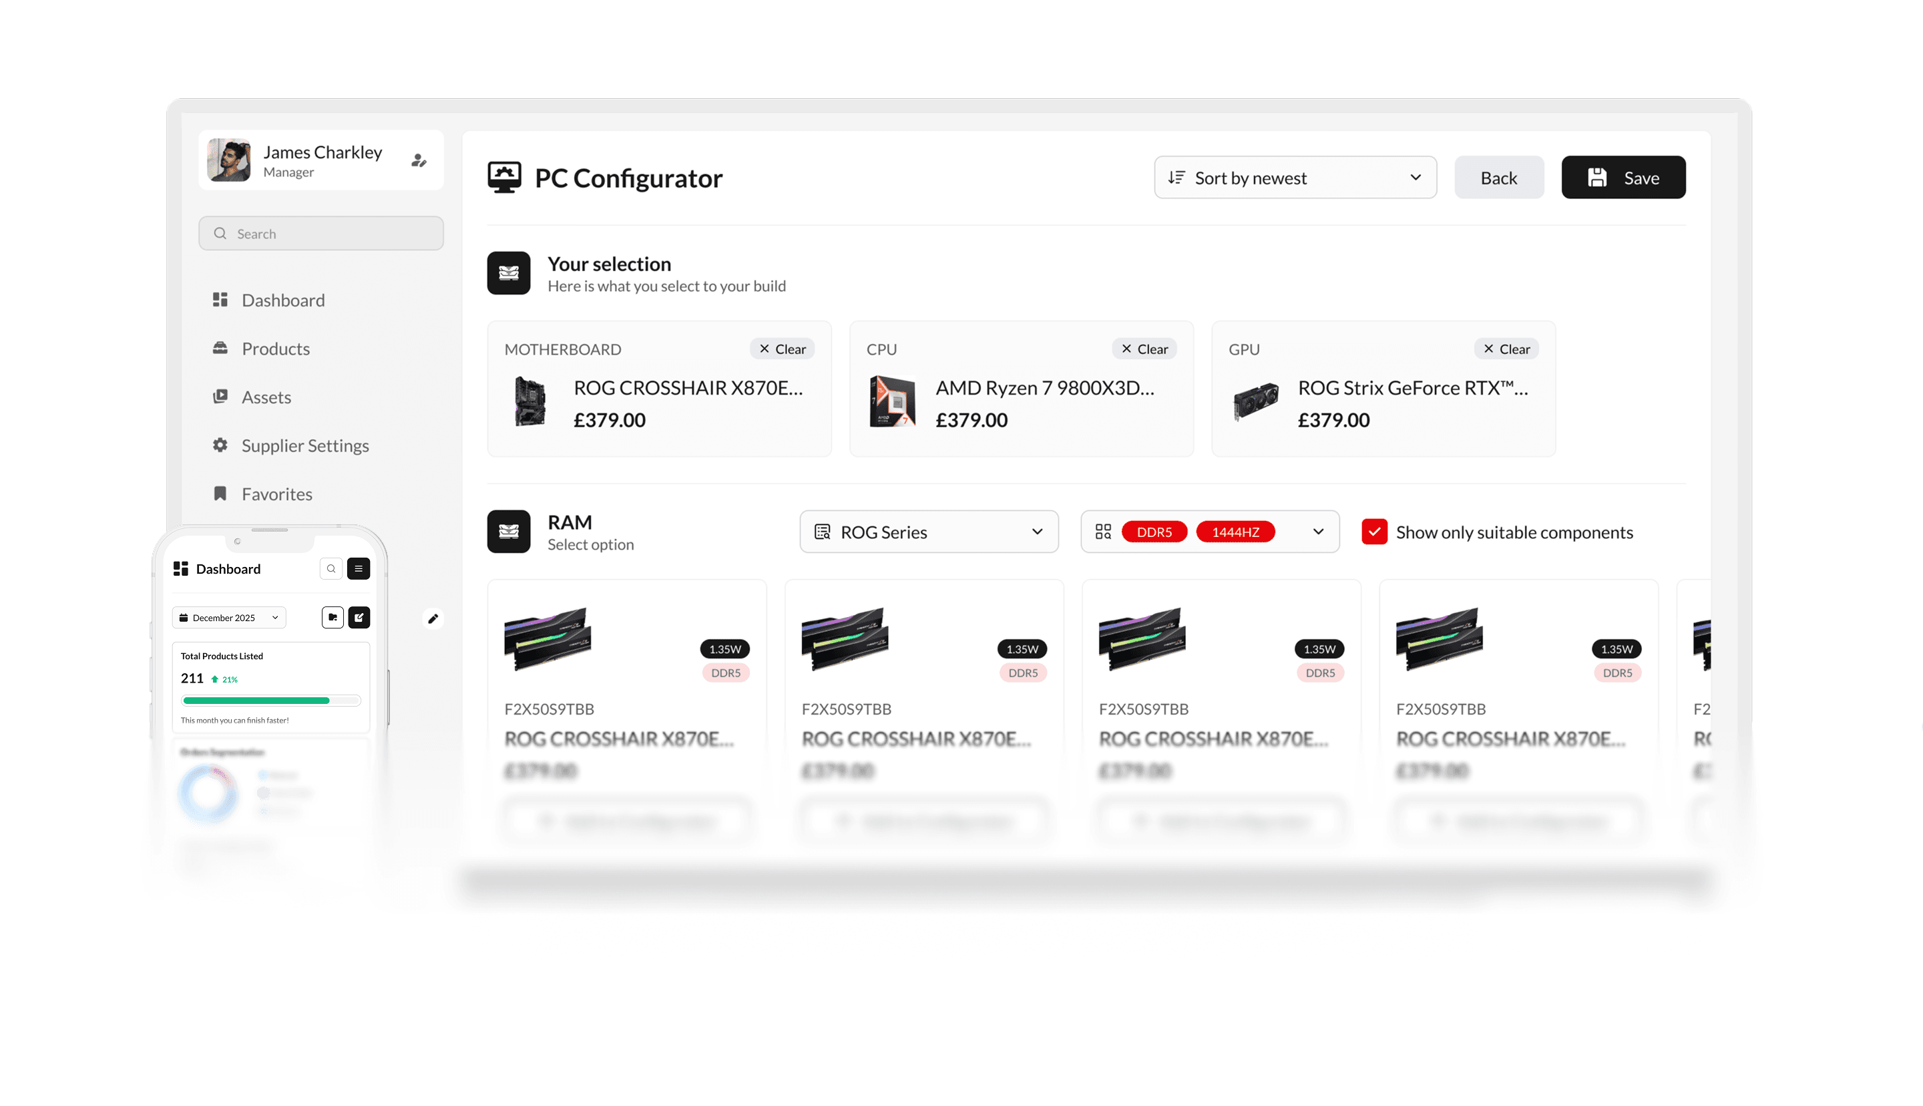Clear the GPU selection
The width and height of the screenshot is (1923, 1106).
pyautogui.click(x=1506, y=349)
